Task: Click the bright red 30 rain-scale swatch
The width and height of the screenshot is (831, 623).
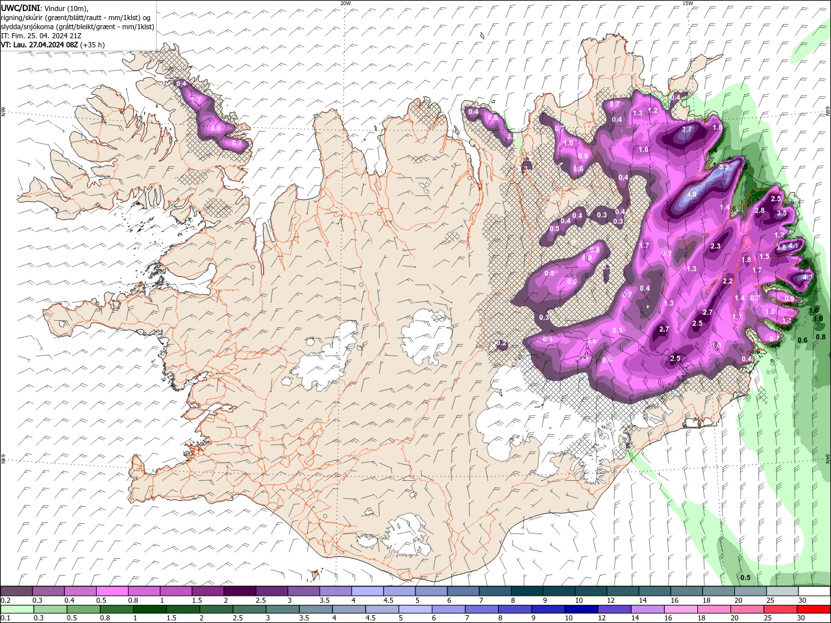Action: [814, 609]
